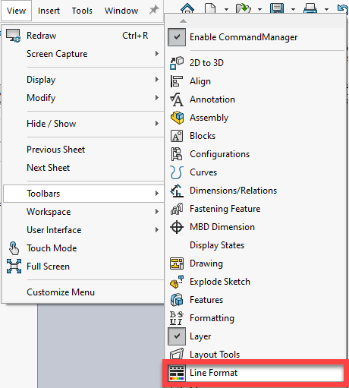Click Customize Menu
This screenshot has height=388, width=349.
pos(61,292)
